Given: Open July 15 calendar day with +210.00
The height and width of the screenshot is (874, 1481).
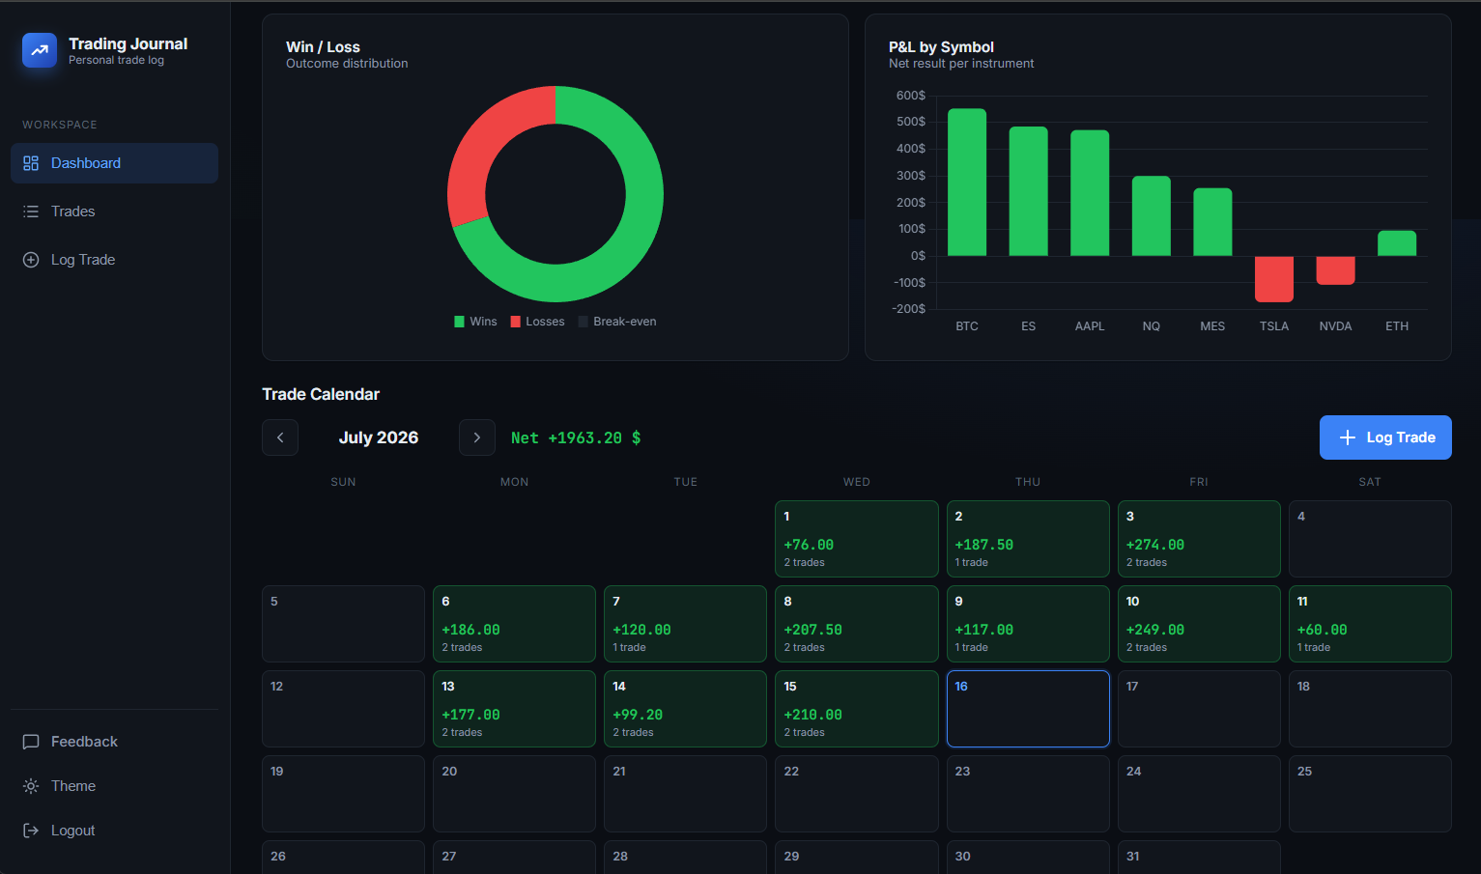Looking at the screenshot, I should coord(857,709).
